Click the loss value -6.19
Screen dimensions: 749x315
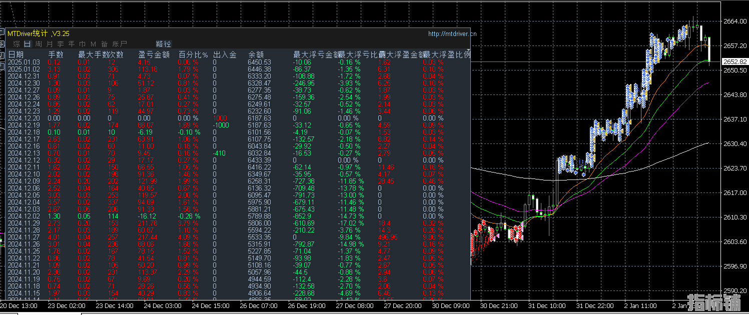pyautogui.click(x=146, y=132)
